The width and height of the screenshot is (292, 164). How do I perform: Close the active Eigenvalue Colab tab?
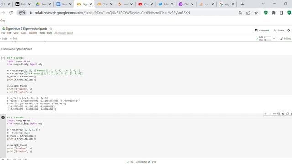(x=91, y=4)
